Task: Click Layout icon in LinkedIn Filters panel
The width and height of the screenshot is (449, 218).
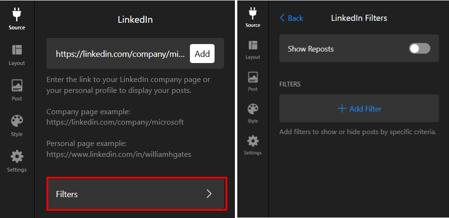Action: [x=252, y=45]
